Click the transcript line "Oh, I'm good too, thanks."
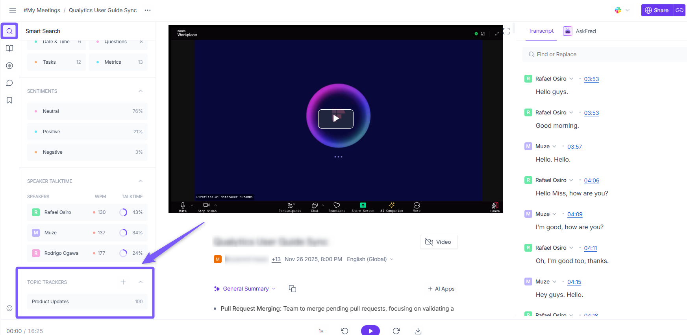The width and height of the screenshot is (687, 335). [572, 261]
